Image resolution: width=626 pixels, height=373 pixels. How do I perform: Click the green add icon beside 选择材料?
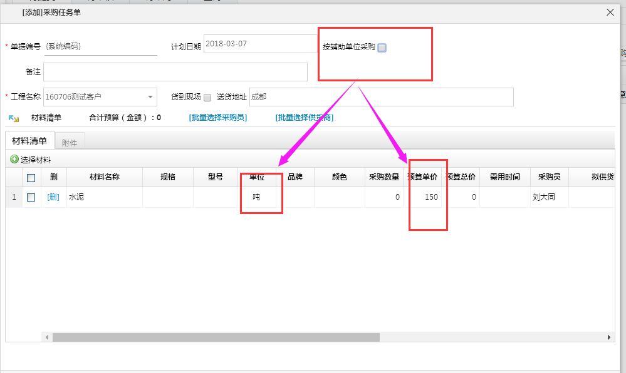pos(14,160)
